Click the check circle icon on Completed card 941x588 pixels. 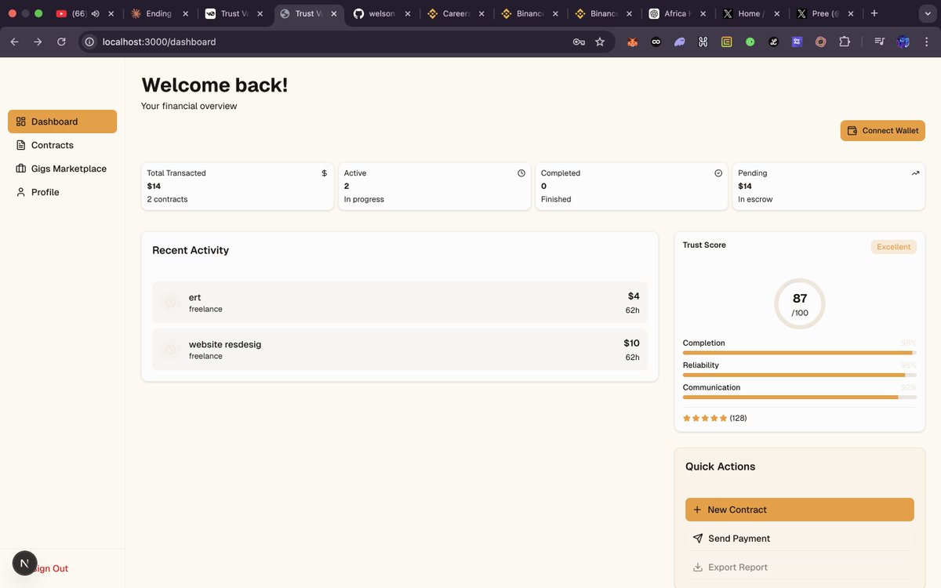pyautogui.click(x=718, y=173)
